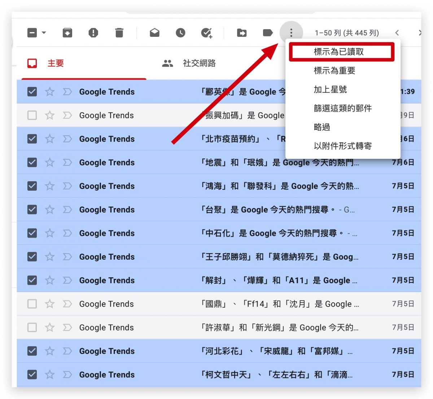The width and height of the screenshot is (433, 399).
Task: Mark 「河北彩花」 email as important
Action: point(67,351)
